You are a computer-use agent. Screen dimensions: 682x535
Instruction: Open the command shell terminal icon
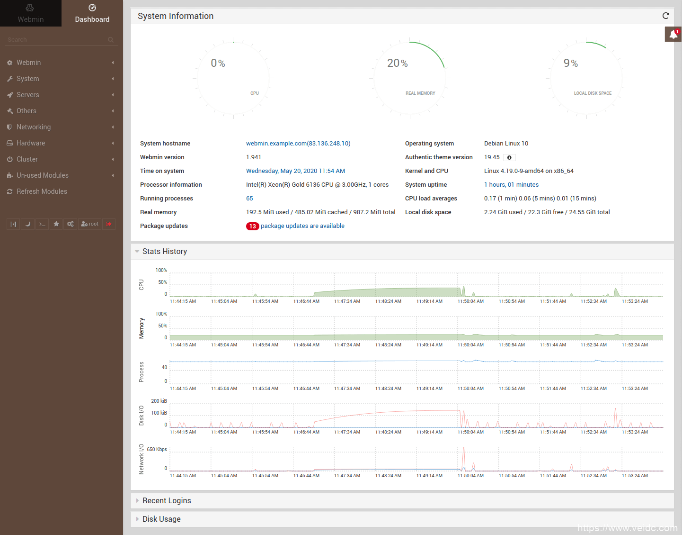click(x=42, y=224)
